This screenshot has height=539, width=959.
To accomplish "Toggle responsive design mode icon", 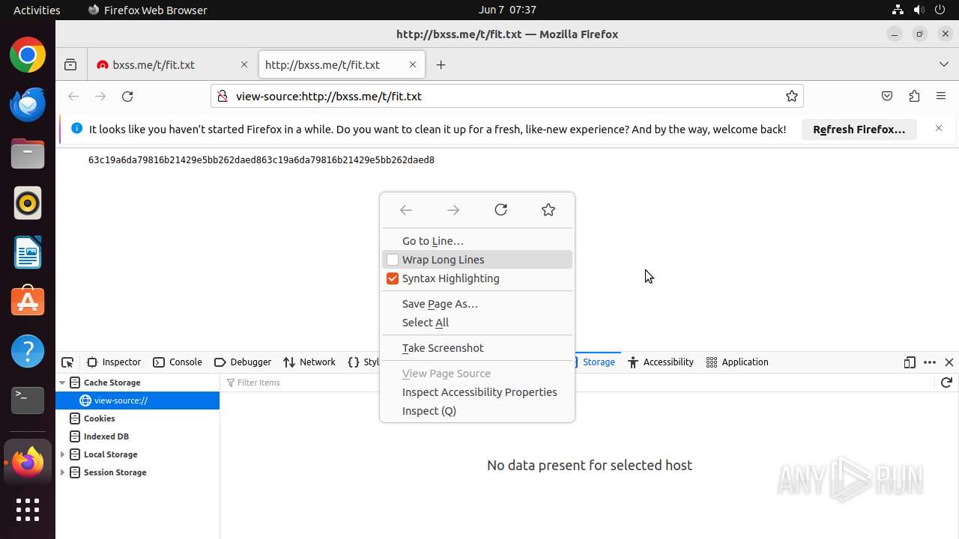I will (x=910, y=362).
